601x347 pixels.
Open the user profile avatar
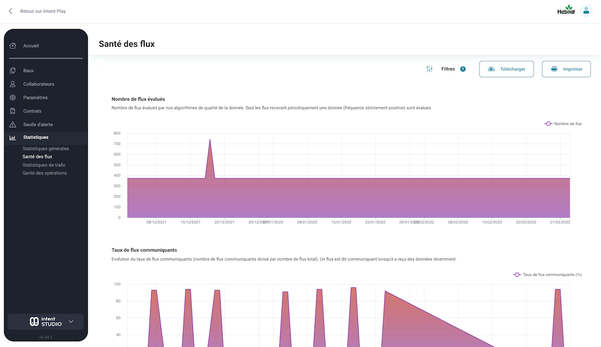click(x=586, y=11)
